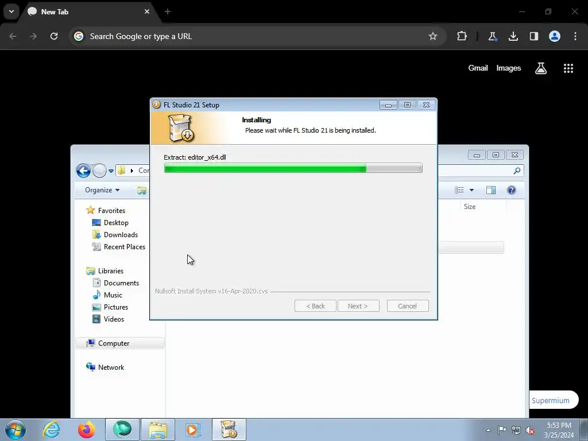Open the tab search dropdown arrow
This screenshot has width=588, height=441.
point(11,11)
